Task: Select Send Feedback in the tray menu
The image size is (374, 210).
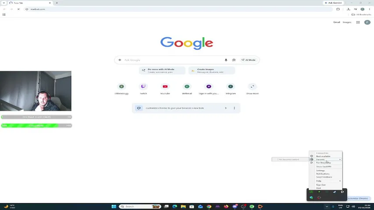Action: 326,177
